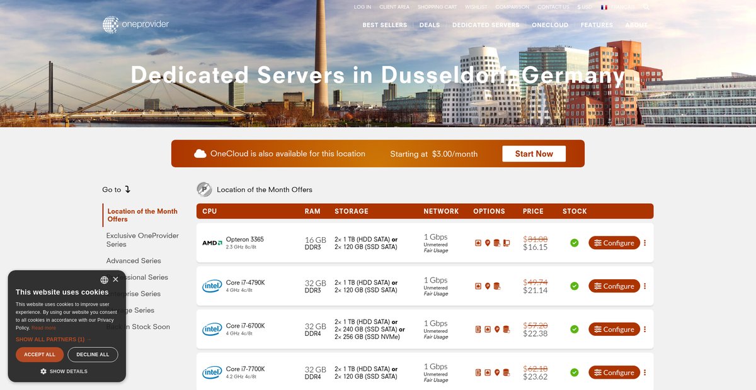756x390 pixels.
Task: Configure the Opteron 3365 server
Action: pos(614,243)
